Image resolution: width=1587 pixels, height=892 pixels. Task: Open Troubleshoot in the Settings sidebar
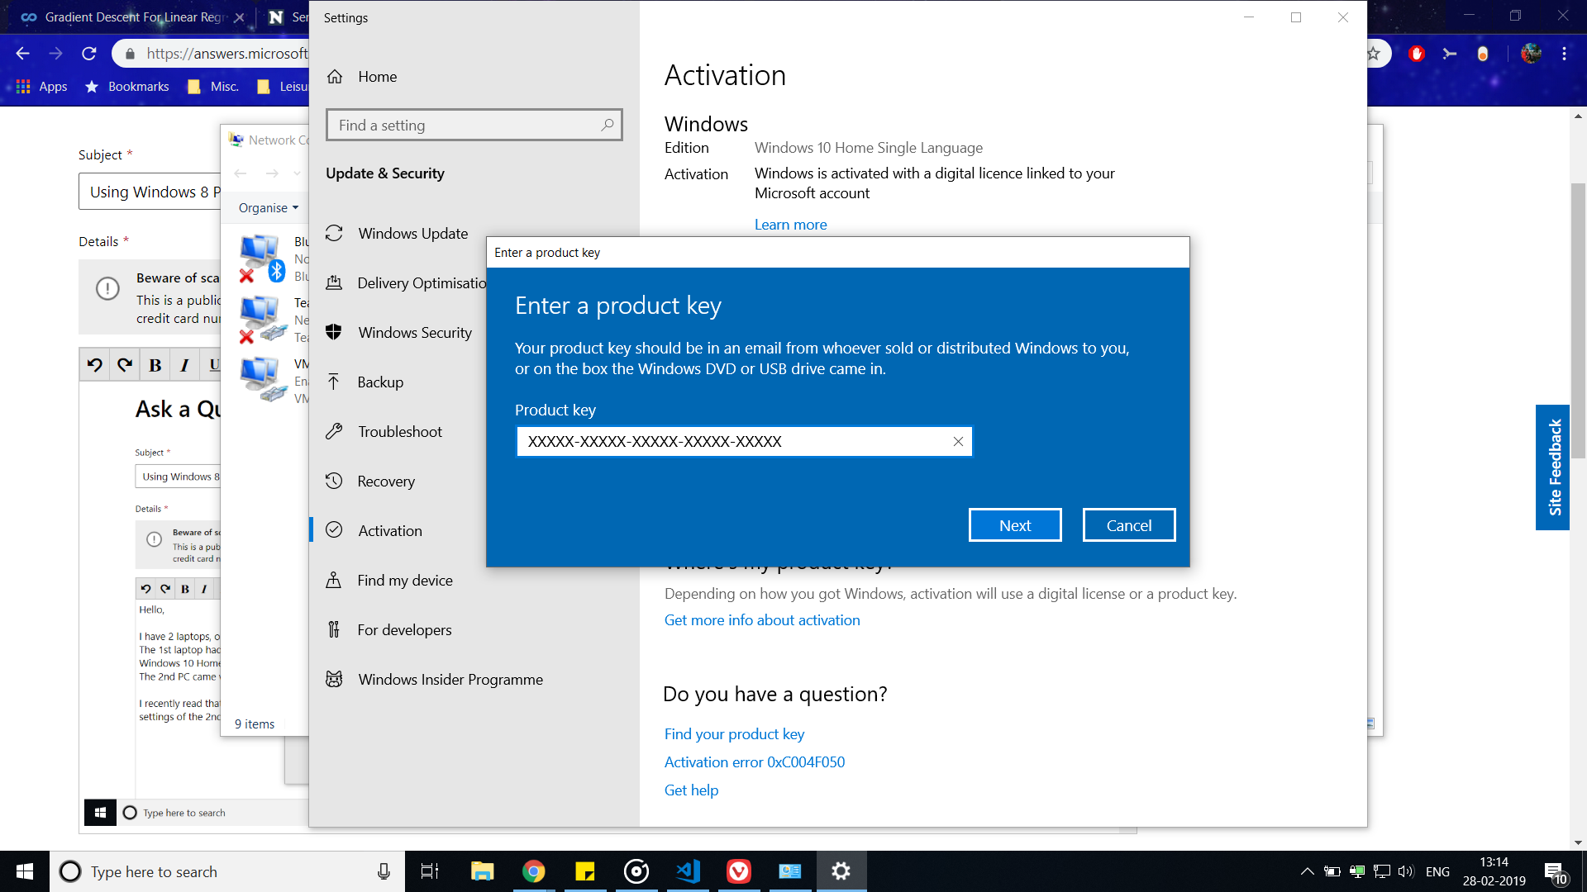coord(398,432)
